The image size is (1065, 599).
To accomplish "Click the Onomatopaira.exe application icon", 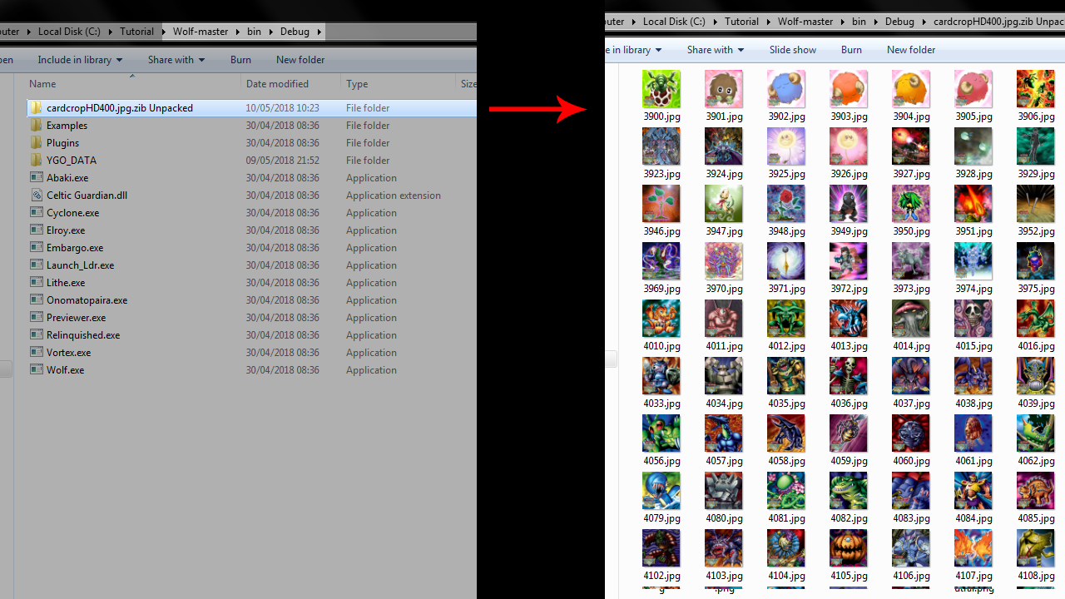I will click(36, 300).
